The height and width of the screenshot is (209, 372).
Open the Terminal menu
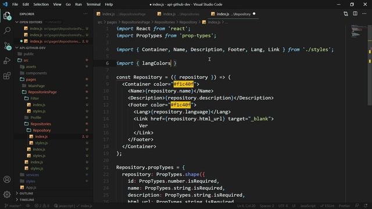[x=93, y=4]
